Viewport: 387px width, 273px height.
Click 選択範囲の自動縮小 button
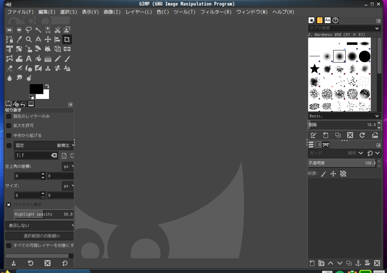click(x=39, y=236)
